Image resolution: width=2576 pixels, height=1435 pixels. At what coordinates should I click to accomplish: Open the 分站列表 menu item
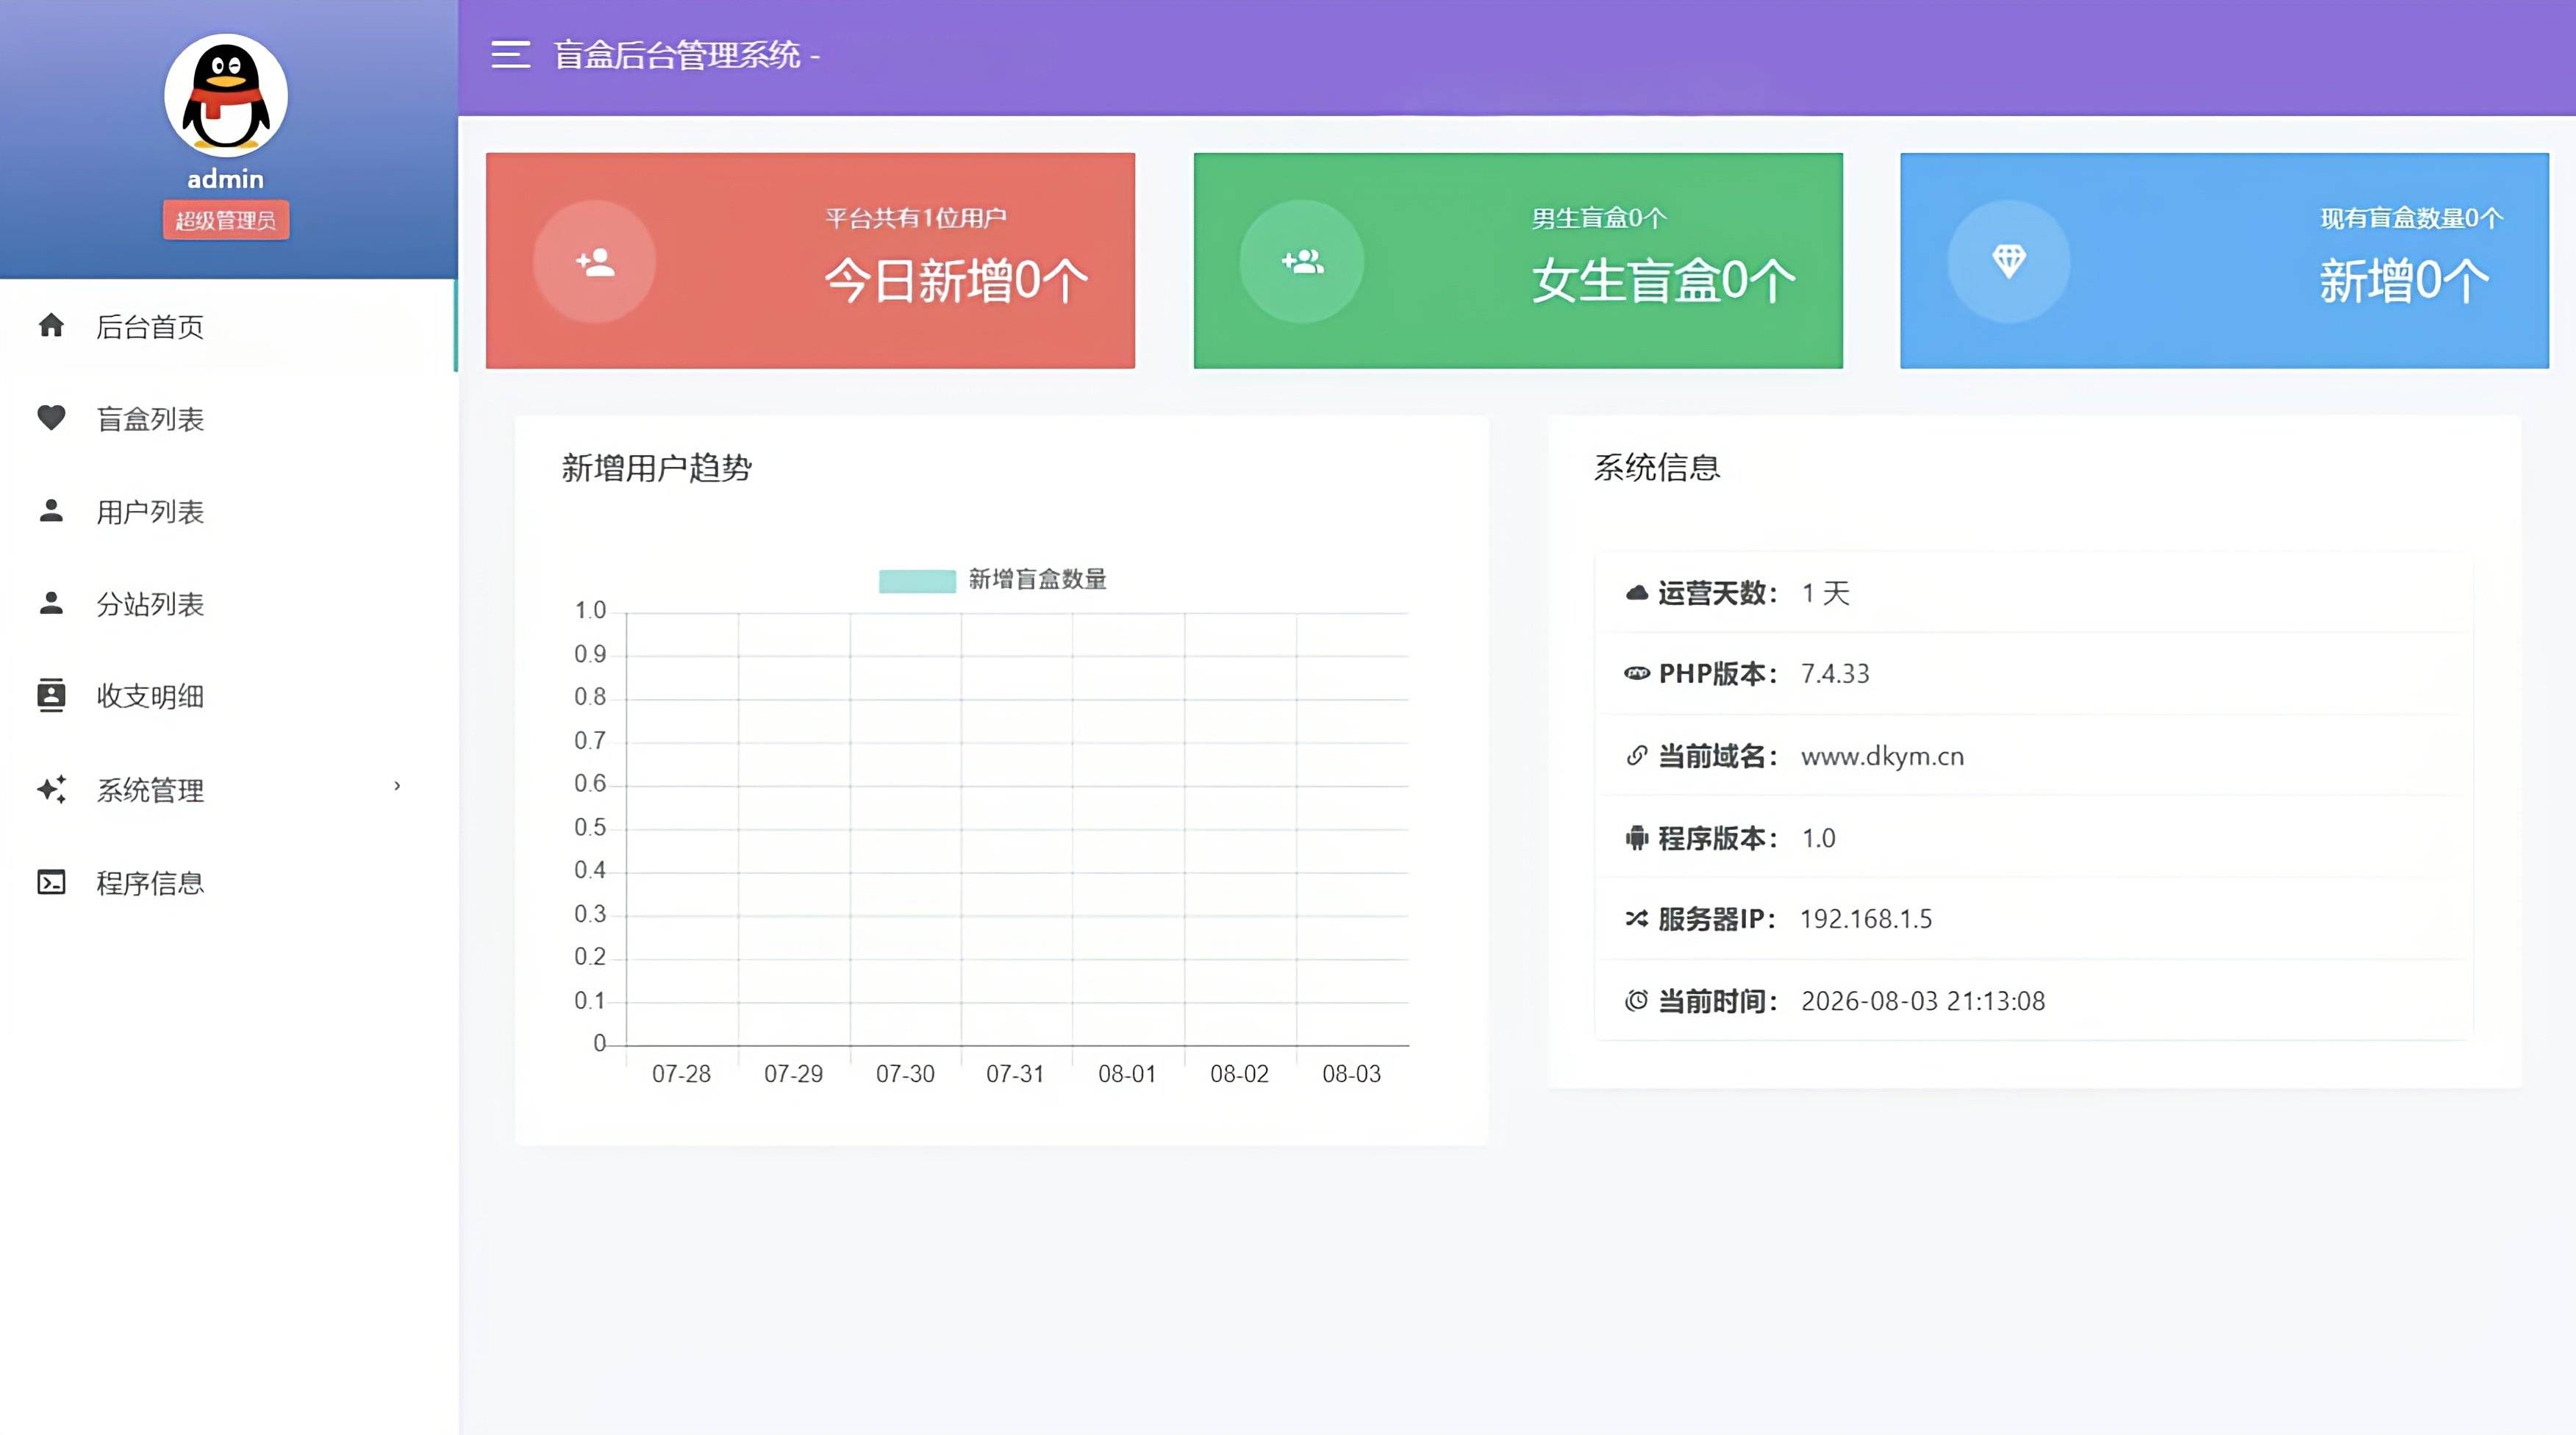point(228,603)
